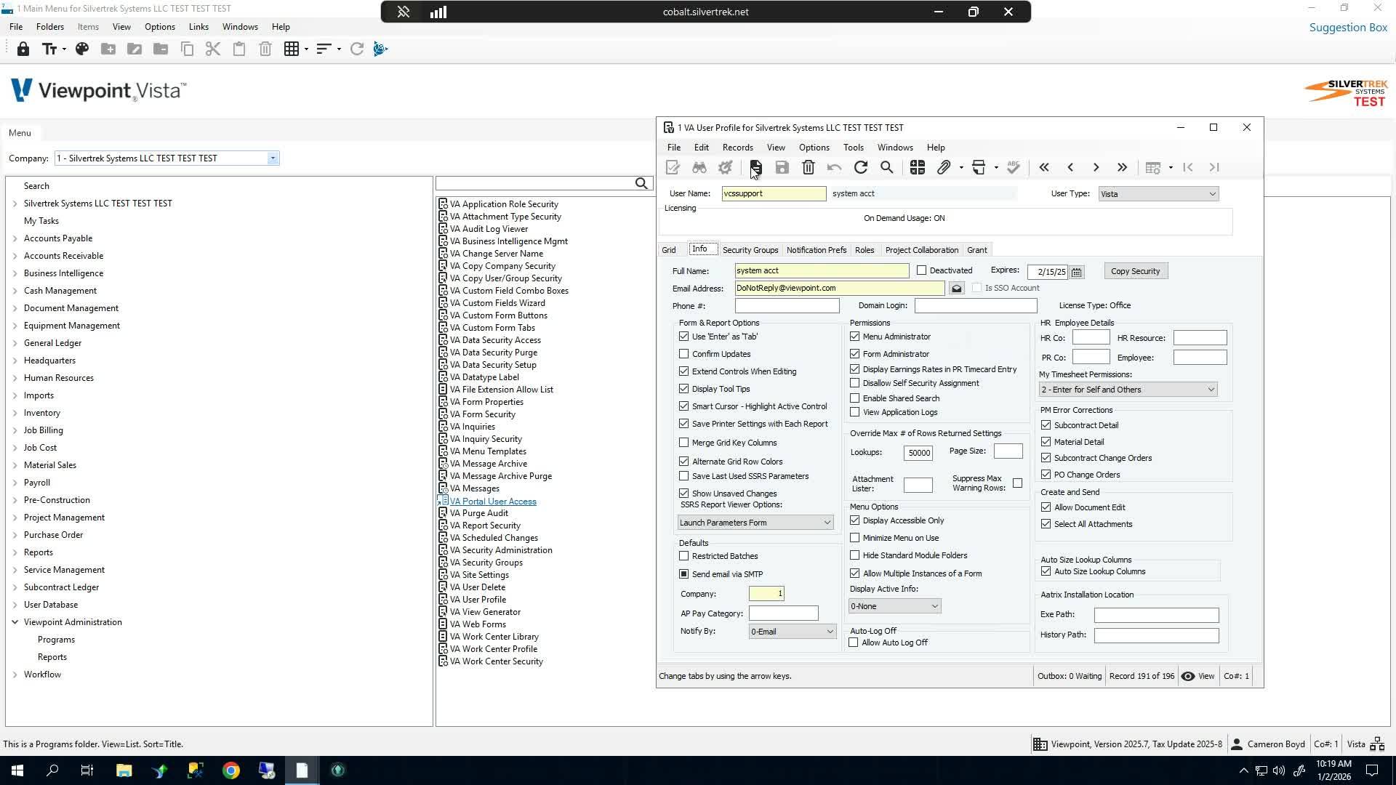Go to the last record with double-right arrows
This screenshot has width=1396, height=785.
point(1123,168)
